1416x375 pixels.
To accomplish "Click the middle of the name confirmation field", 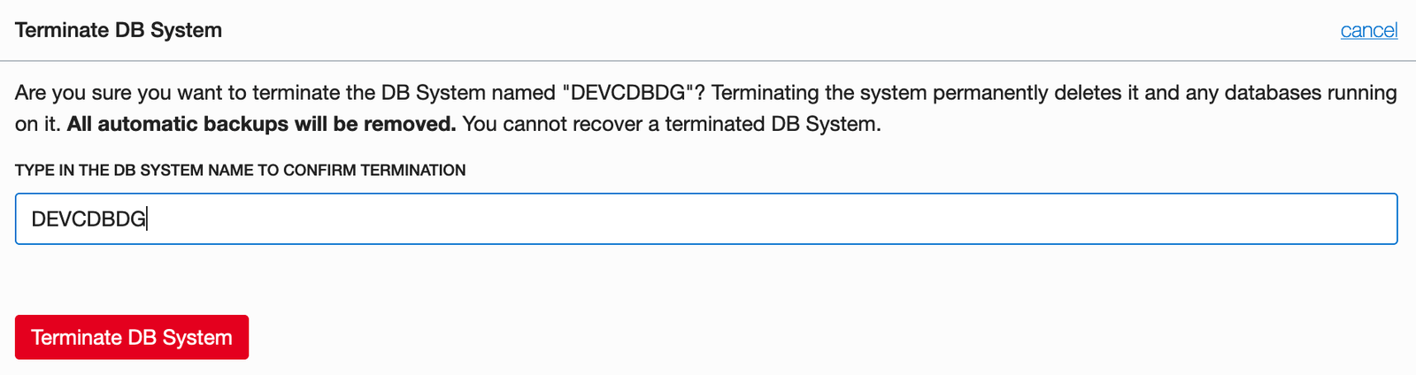I will click(706, 218).
